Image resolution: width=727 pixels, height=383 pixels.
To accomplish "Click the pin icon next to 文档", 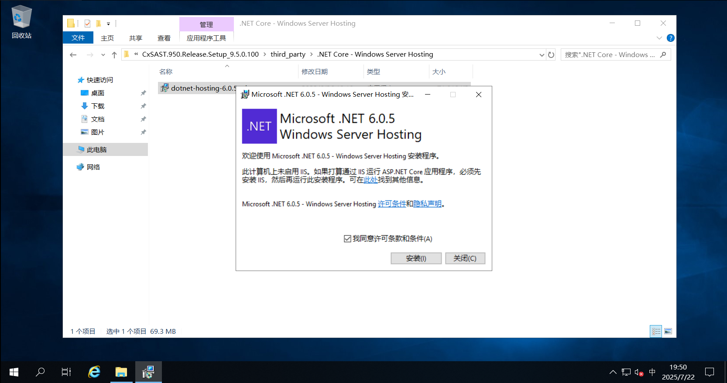I will [143, 119].
